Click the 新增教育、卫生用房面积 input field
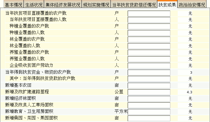The image size is (210, 122). coord(149,112)
